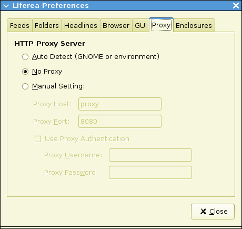Open the Enclosures tab
Image resolution: width=242 pixels, height=229 pixels.
194,26
